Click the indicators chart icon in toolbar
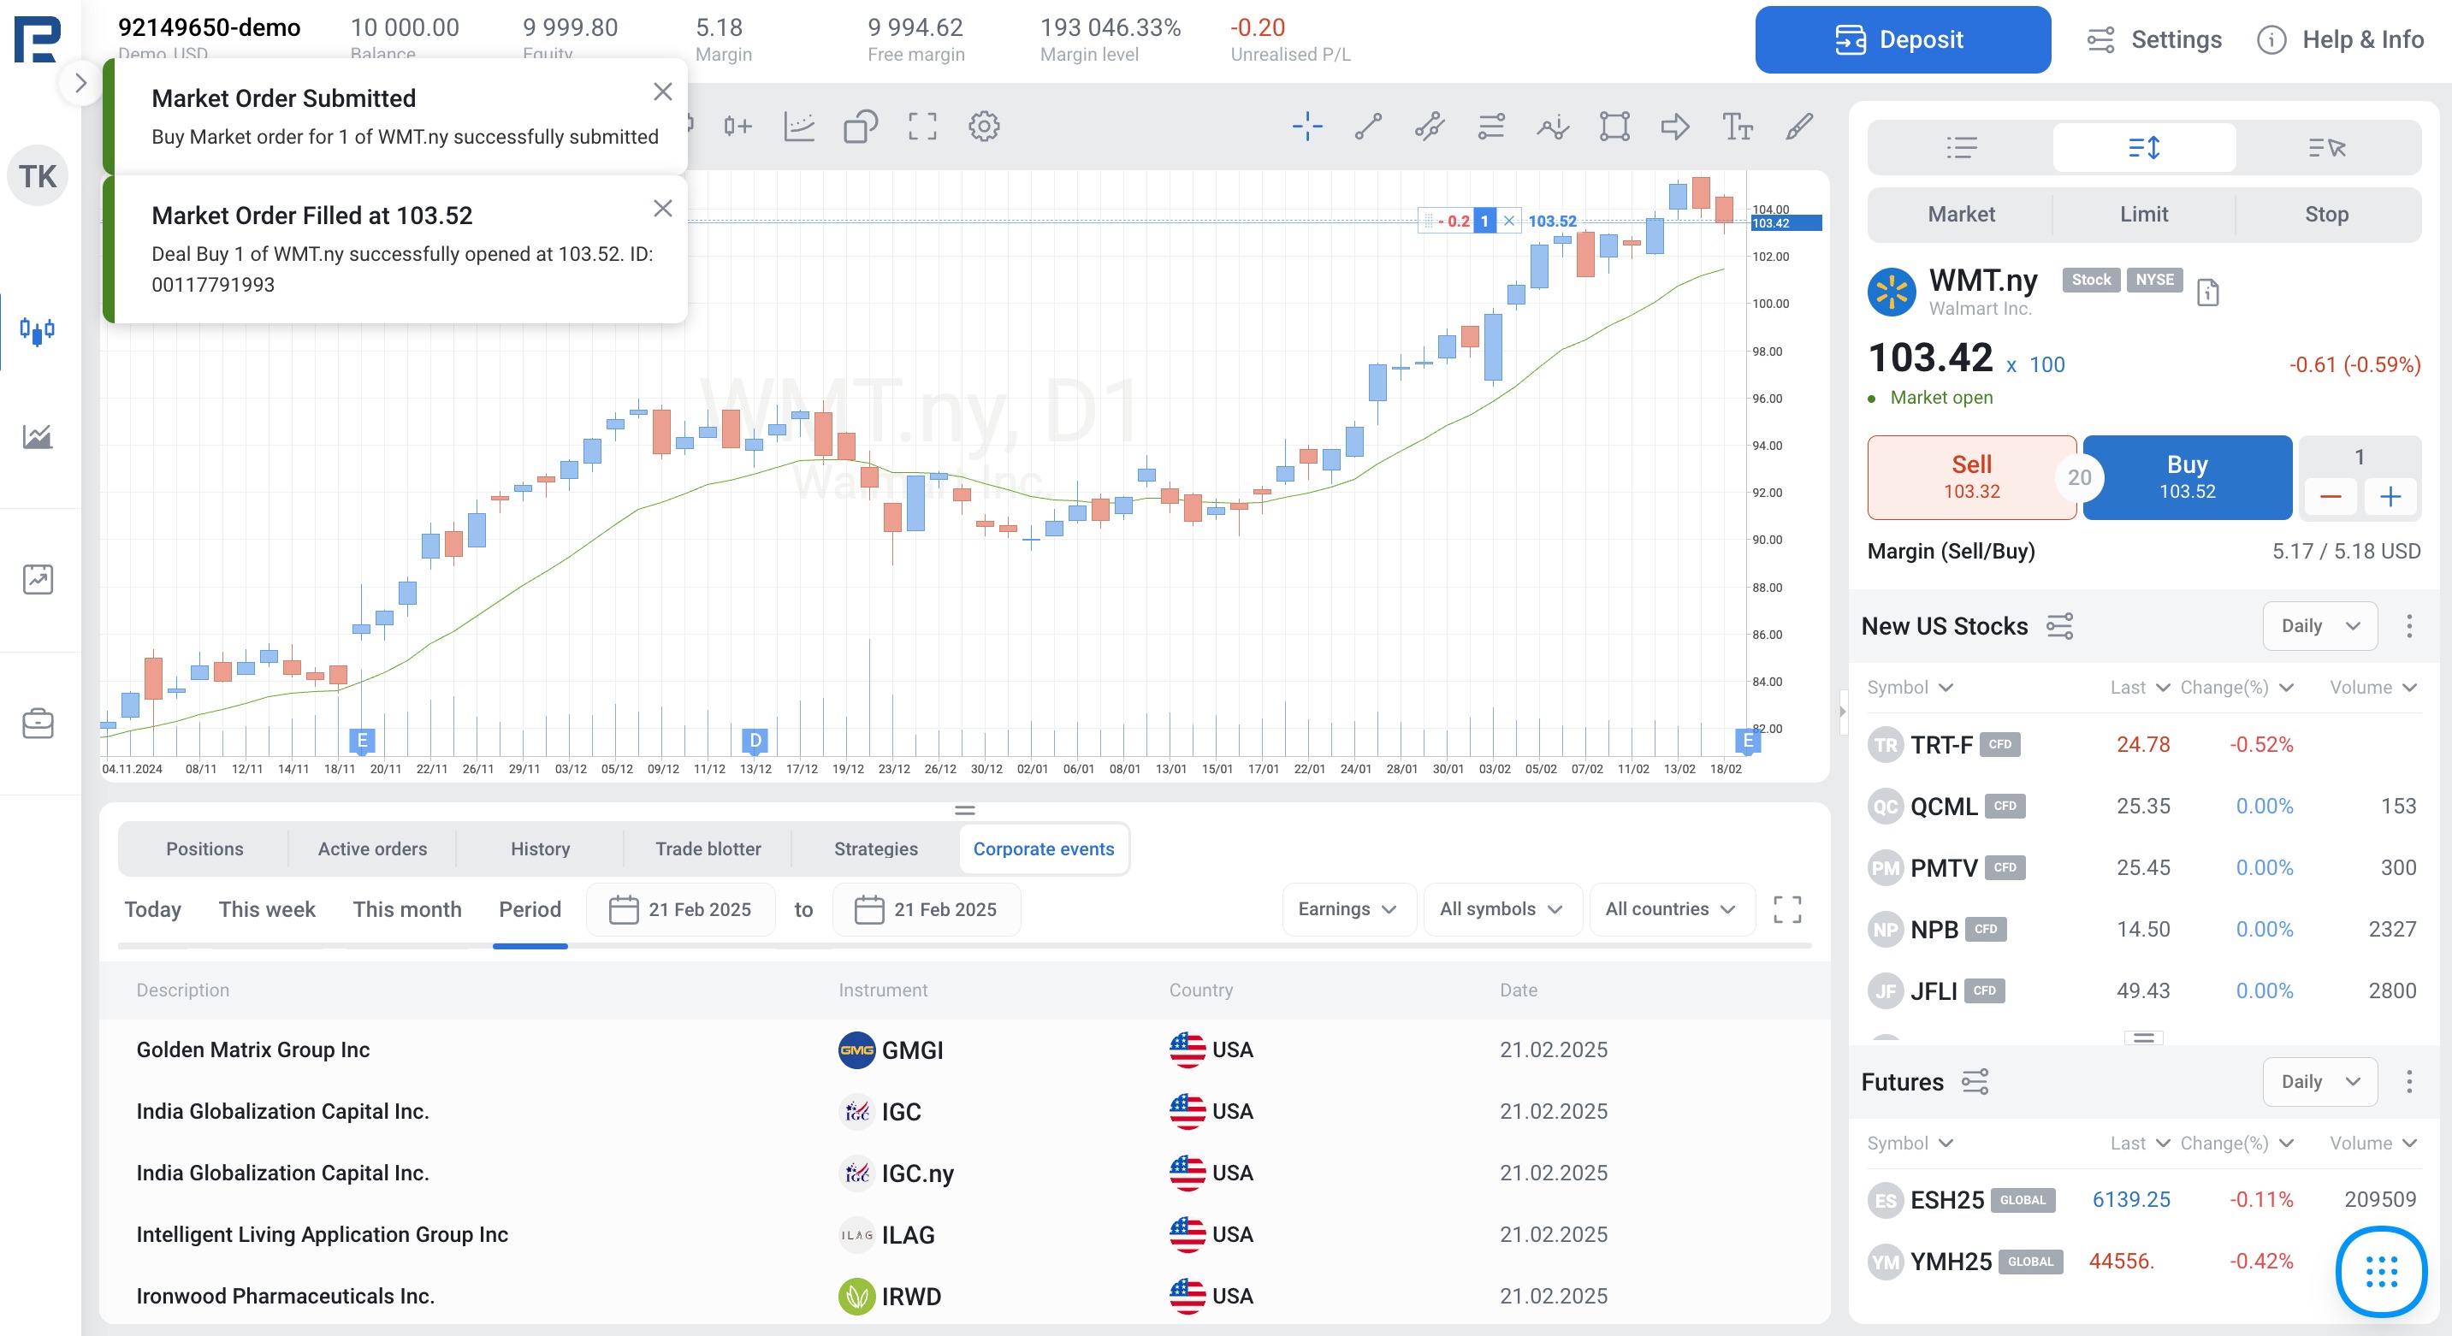This screenshot has height=1336, width=2452. pos(798,127)
